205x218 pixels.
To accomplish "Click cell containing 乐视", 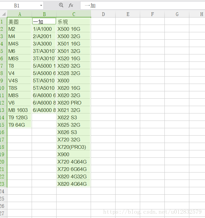I will [x=74, y=22].
